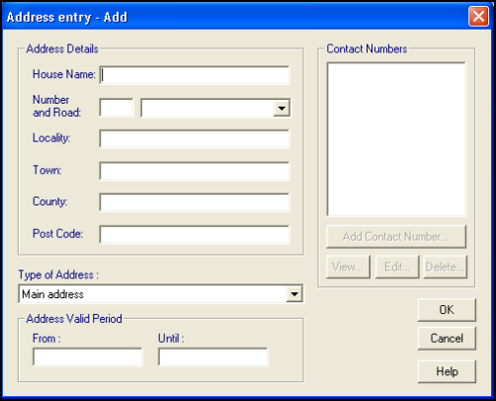Select the County input field
Viewport: 496px width, 401px height.
(x=195, y=202)
